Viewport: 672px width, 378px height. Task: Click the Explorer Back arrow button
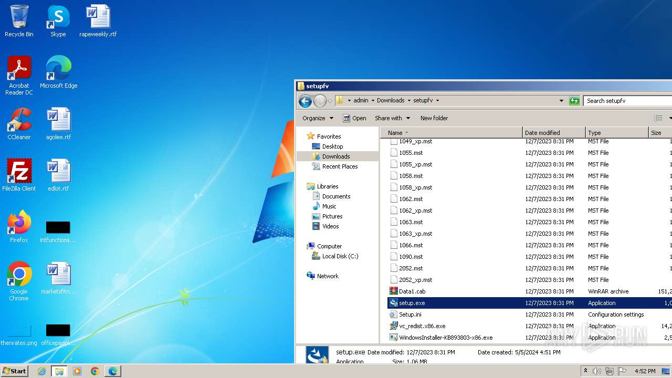tap(305, 101)
